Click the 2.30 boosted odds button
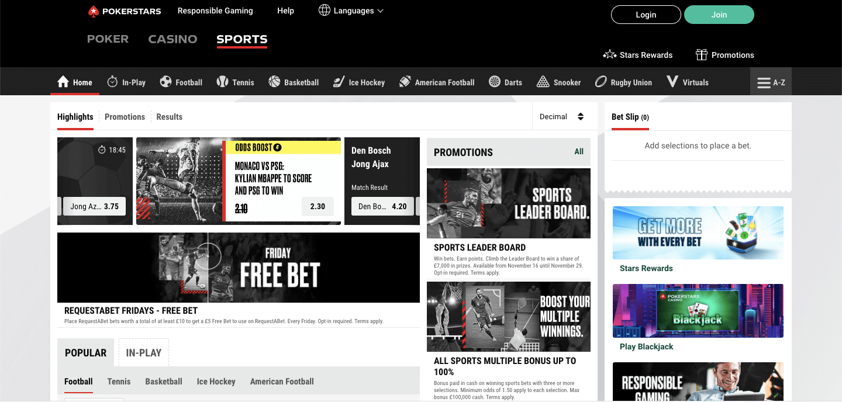842x402 pixels. [x=318, y=206]
